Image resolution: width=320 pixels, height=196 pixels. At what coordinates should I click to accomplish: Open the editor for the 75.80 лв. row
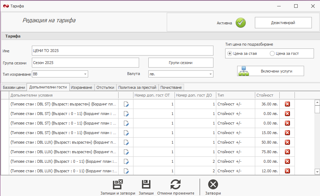tap(126, 152)
